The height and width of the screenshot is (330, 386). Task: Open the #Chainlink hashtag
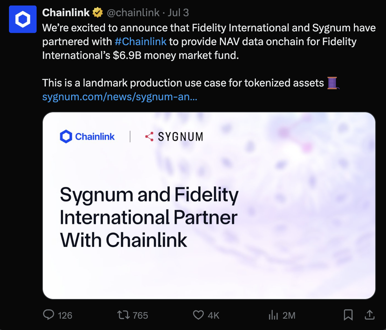pyautogui.click(x=141, y=41)
